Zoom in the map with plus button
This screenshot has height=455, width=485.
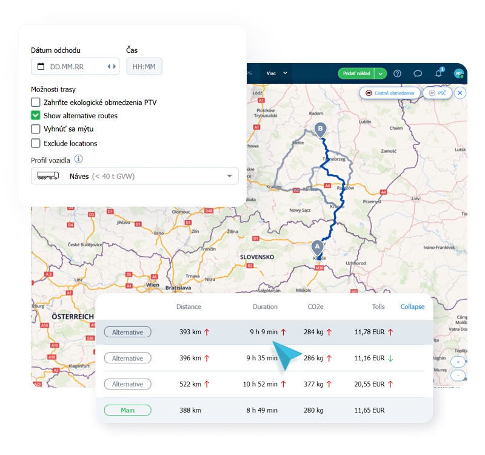click(x=458, y=362)
